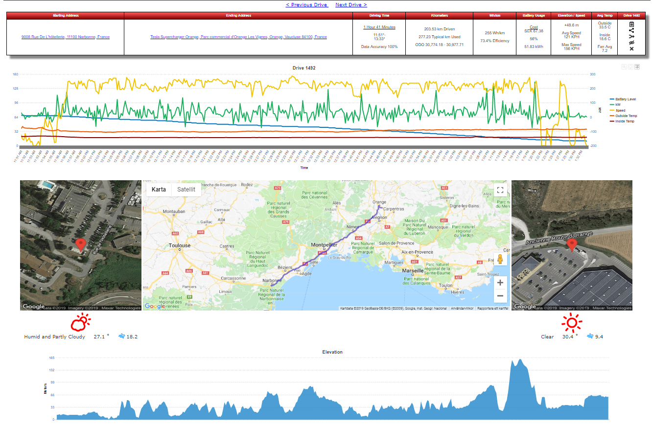The height and width of the screenshot is (430, 652).
Task: Click the 73.4% Efficiency value
Action: tap(494, 41)
